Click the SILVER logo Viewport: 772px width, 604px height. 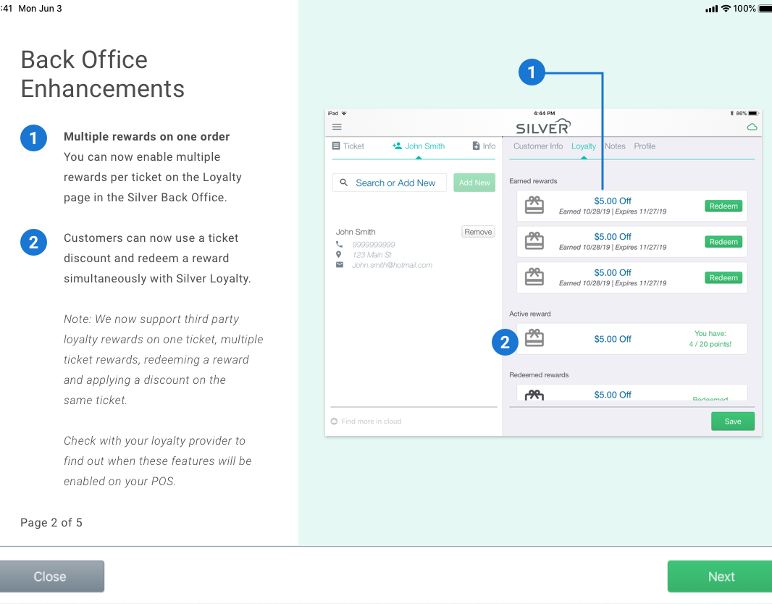point(544,127)
